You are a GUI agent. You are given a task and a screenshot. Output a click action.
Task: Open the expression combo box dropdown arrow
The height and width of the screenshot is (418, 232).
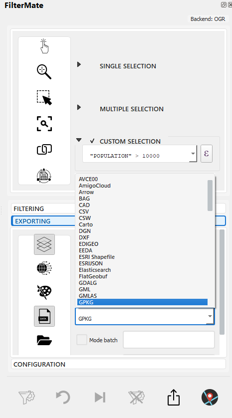tap(193, 154)
